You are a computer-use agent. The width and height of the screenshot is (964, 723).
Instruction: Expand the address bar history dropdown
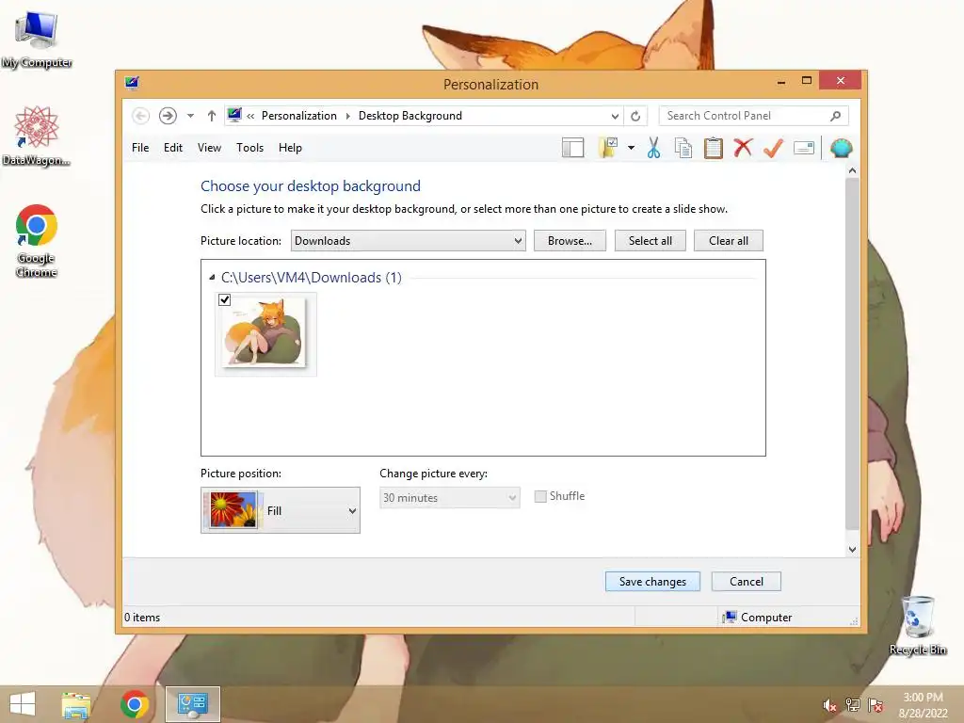click(x=615, y=116)
